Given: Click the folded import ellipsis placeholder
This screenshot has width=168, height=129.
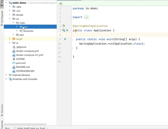Looking at the screenshot, I should pyautogui.click(x=86, y=17).
